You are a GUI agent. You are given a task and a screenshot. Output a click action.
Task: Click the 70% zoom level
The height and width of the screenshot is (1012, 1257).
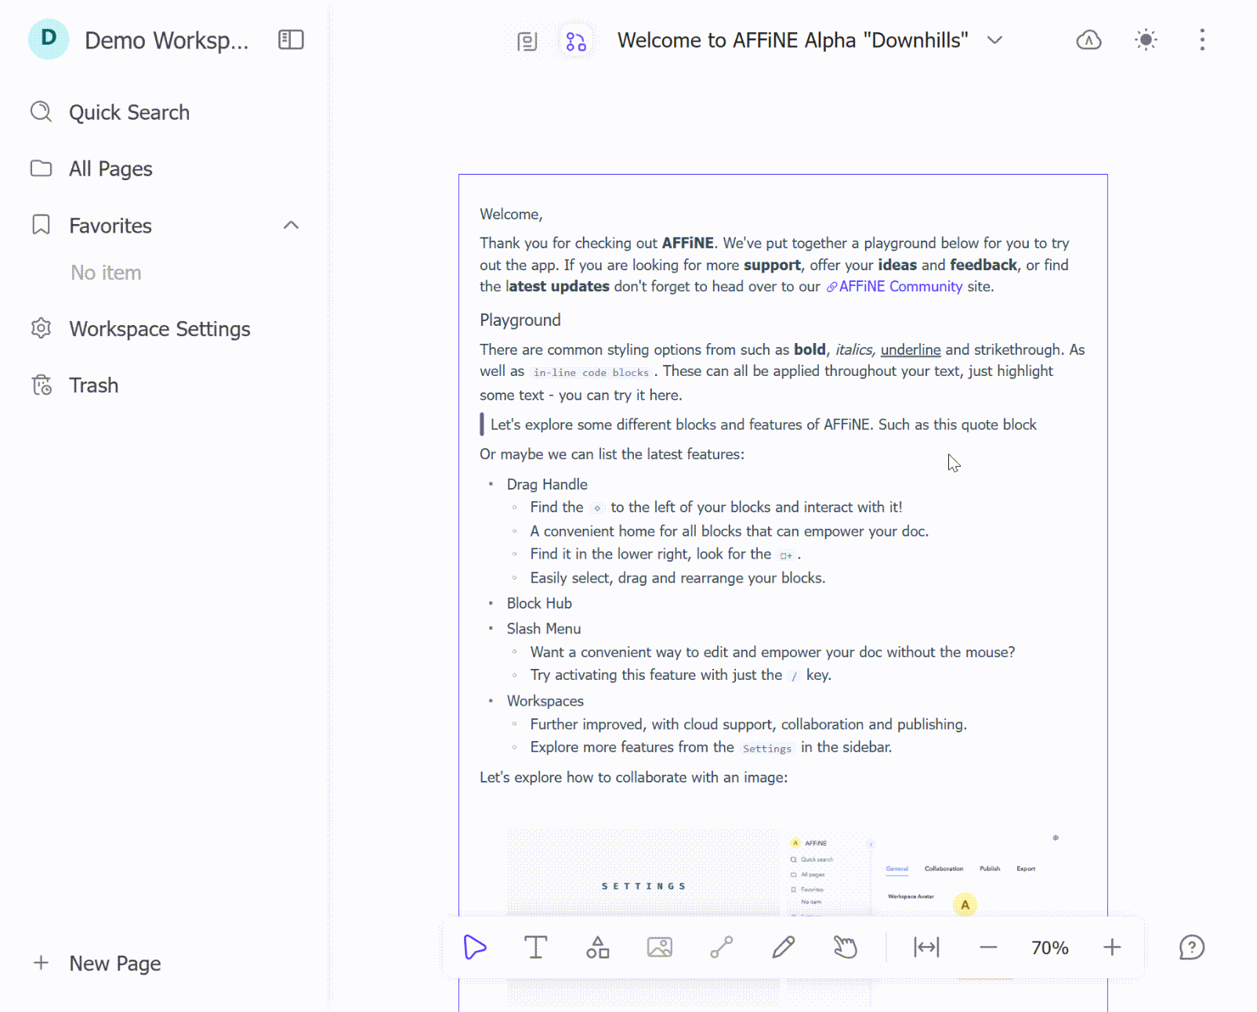coord(1050,948)
